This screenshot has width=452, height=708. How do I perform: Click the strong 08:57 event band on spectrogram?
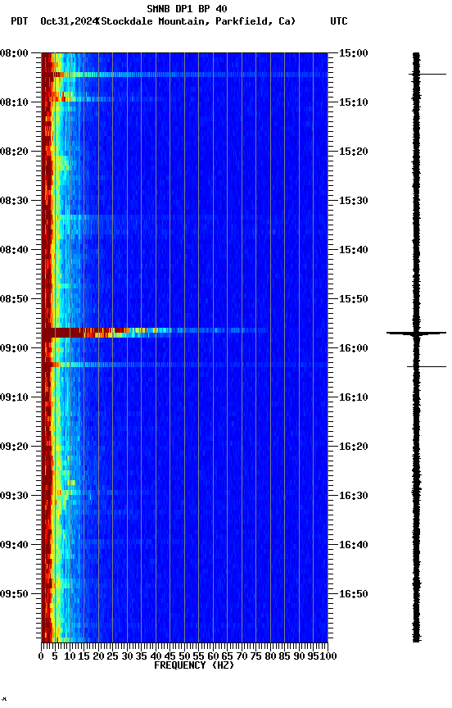click(x=154, y=333)
